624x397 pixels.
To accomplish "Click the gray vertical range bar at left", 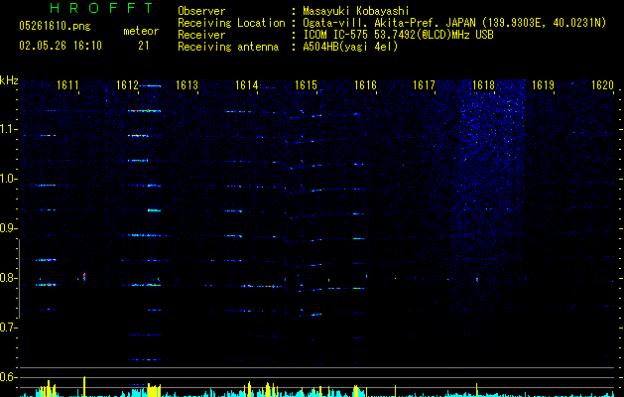I will click(x=19, y=279).
